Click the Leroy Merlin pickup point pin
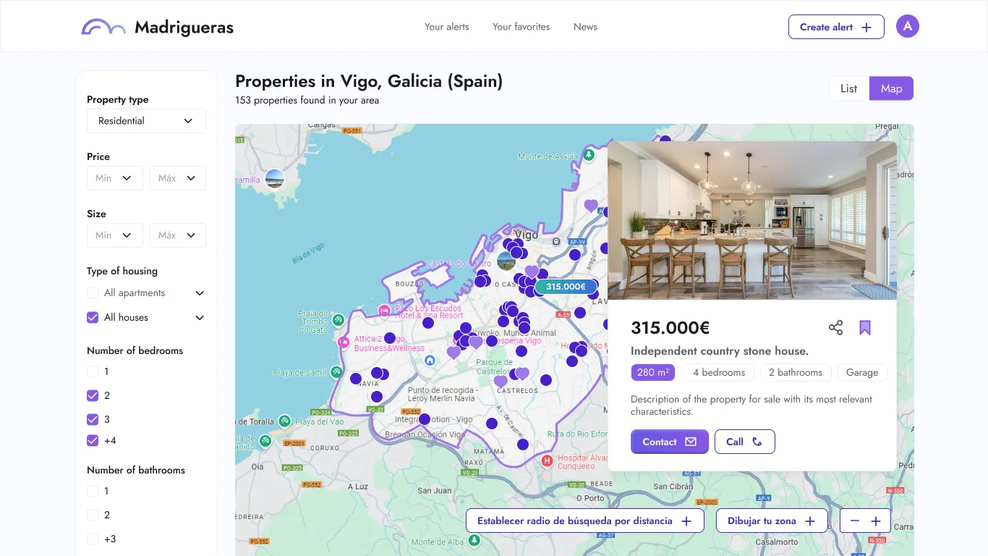Screen dimensions: 988x556 pos(430,361)
